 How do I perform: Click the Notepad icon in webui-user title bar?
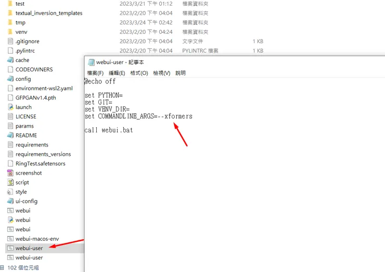[91, 62]
